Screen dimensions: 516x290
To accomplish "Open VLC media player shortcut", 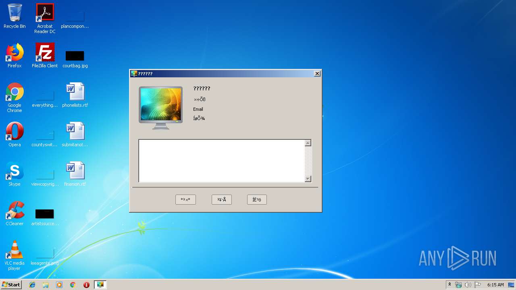I will tap(15, 255).
